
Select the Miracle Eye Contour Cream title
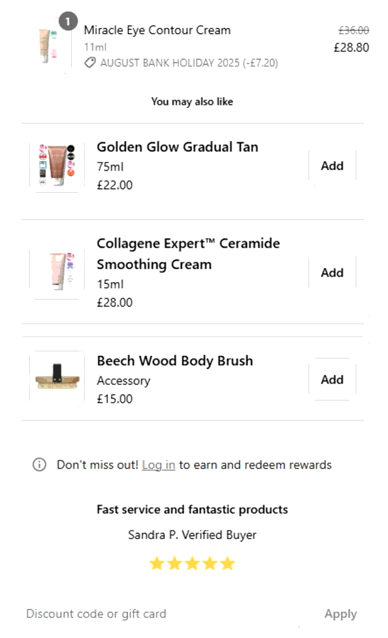[157, 30]
